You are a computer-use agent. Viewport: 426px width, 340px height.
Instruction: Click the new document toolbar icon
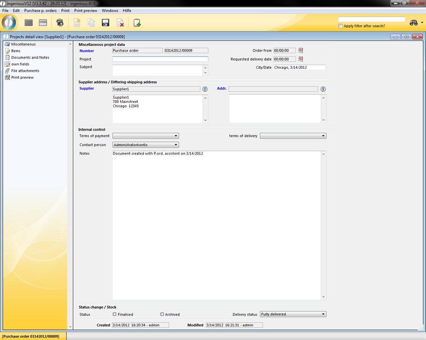click(77, 23)
